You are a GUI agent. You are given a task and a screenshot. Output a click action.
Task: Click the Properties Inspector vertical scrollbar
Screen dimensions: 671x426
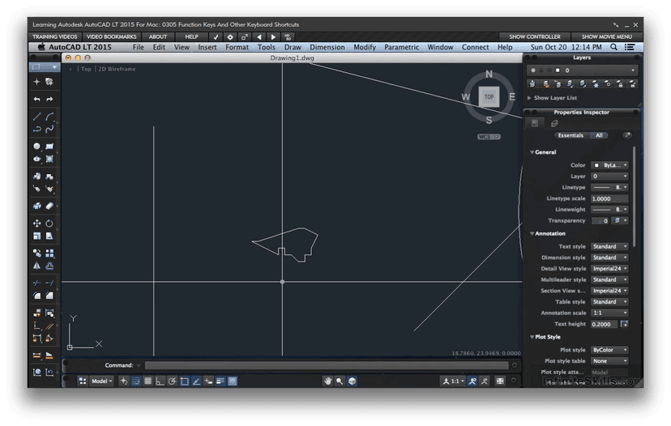click(634, 197)
